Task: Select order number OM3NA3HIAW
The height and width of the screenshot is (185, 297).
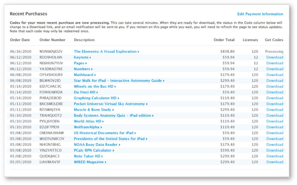Action: [52, 133]
